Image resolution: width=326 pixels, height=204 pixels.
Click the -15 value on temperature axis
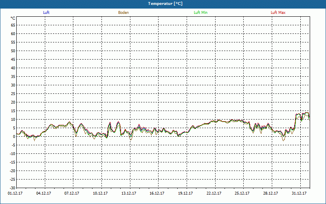13,162
